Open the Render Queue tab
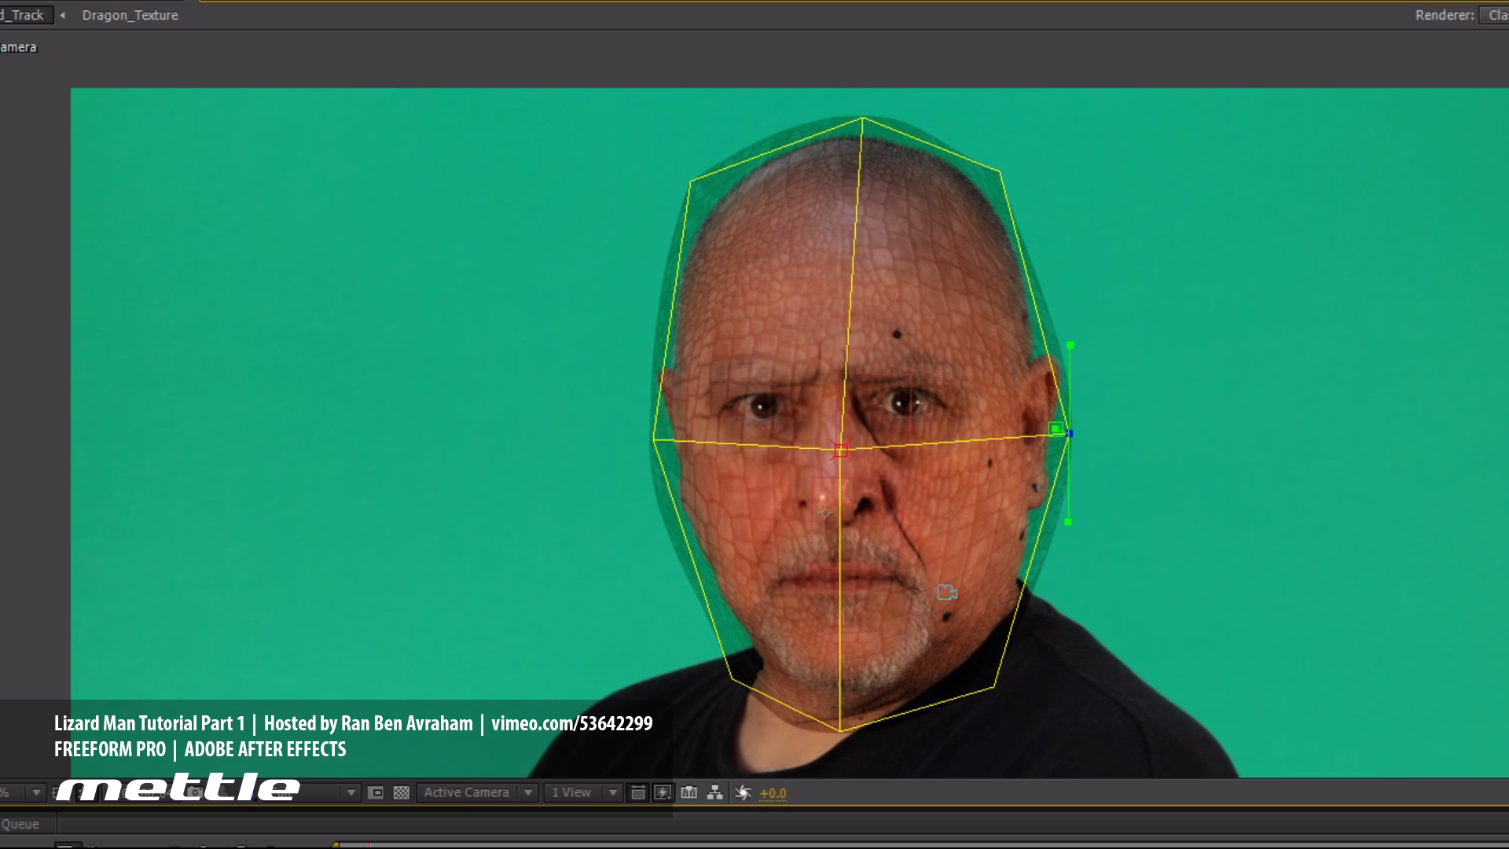1509x849 pixels. coord(20,824)
